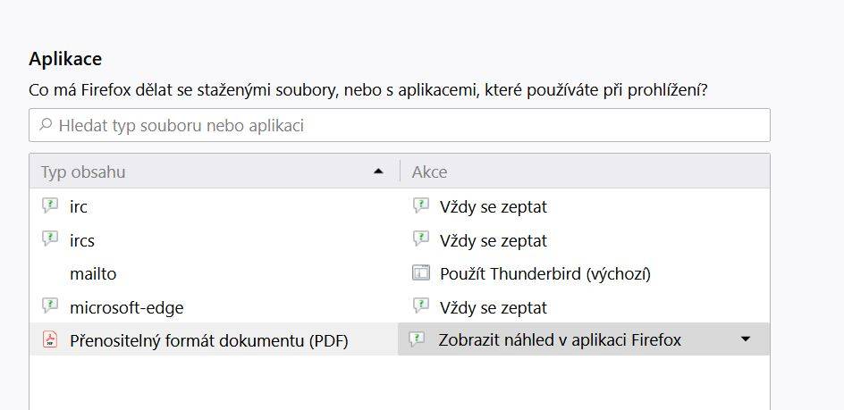Focus the Hledat typ souboru search field
844x410 pixels.
coord(400,125)
